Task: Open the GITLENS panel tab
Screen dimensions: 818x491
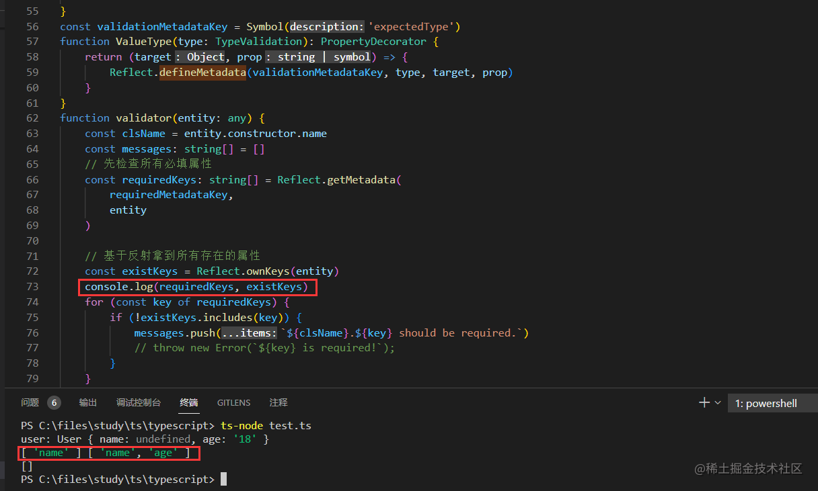Action: [x=233, y=402]
